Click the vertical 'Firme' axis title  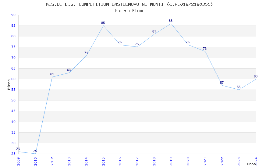(x=9, y=85)
